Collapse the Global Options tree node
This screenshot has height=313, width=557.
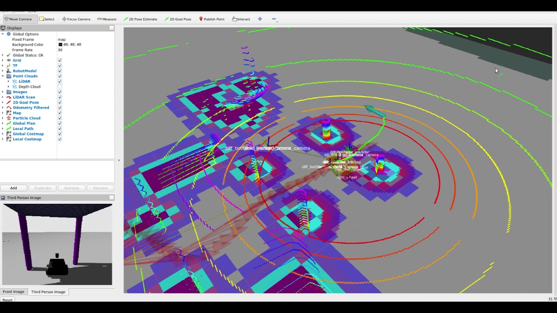pos(3,34)
